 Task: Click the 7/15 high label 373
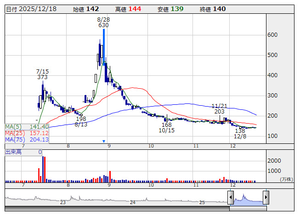coord(42,77)
